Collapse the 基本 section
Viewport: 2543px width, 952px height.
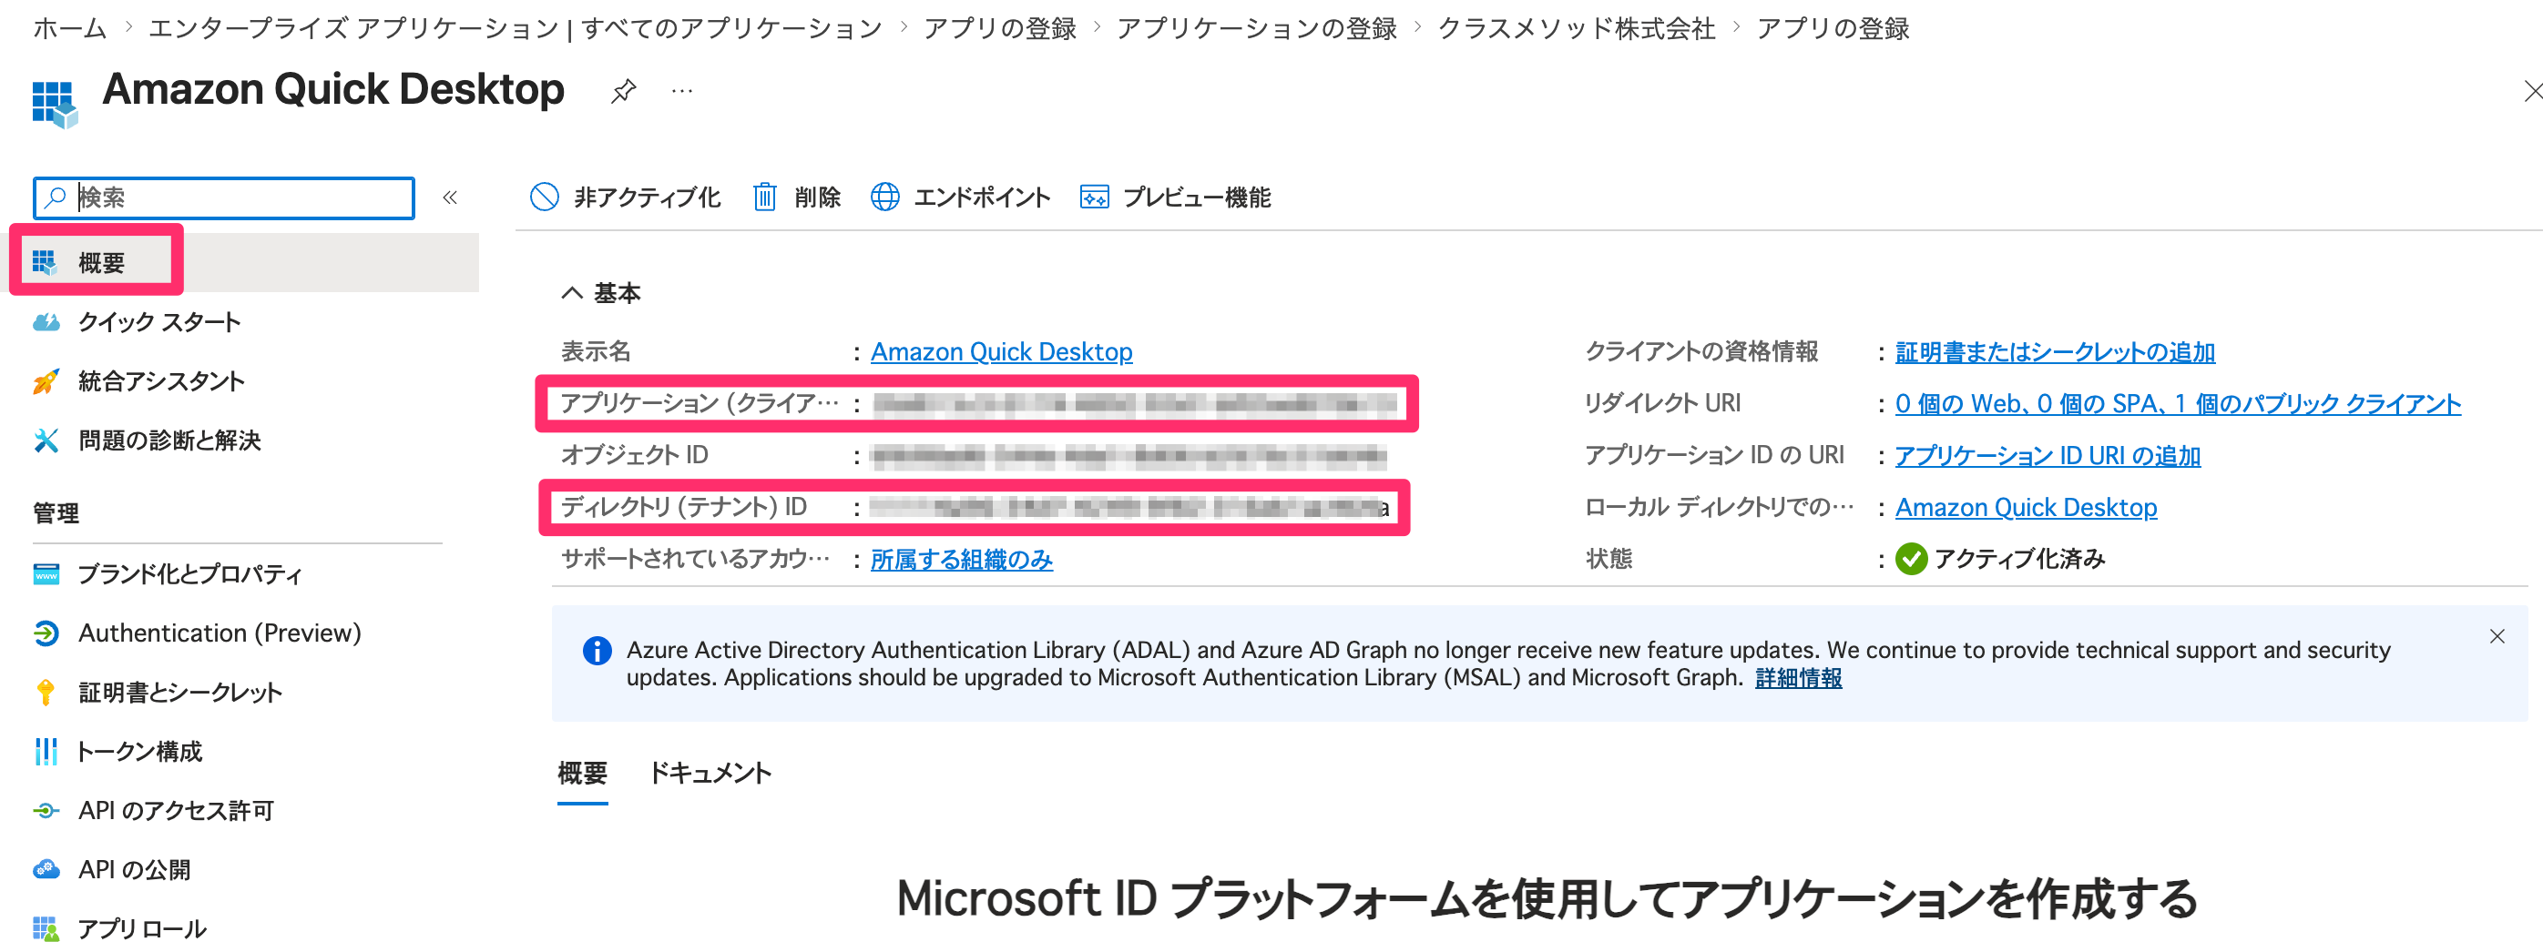pyautogui.click(x=601, y=293)
